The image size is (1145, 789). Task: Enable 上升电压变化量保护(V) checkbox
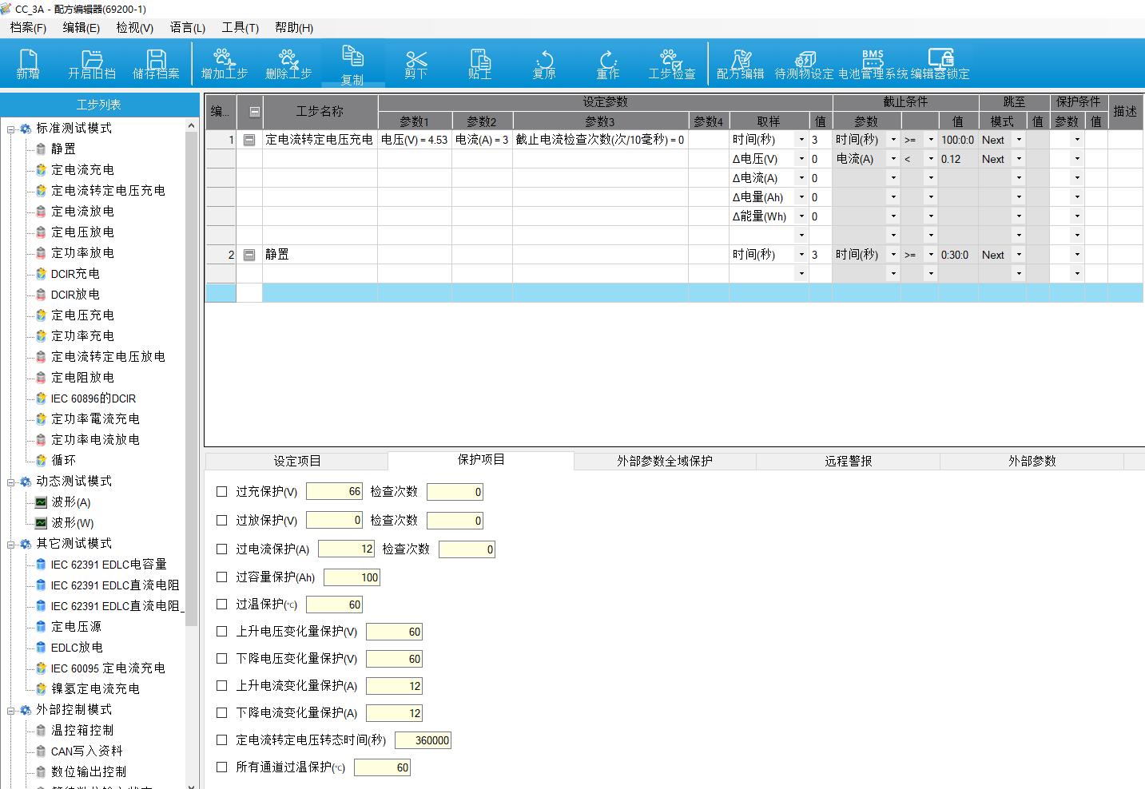point(222,631)
